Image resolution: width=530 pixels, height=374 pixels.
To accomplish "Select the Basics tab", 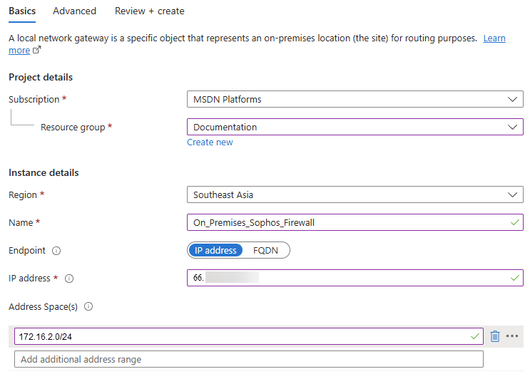I will pyautogui.click(x=22, y=11).
